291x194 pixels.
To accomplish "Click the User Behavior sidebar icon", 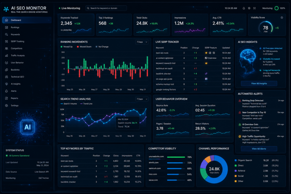I will (7, 63).
